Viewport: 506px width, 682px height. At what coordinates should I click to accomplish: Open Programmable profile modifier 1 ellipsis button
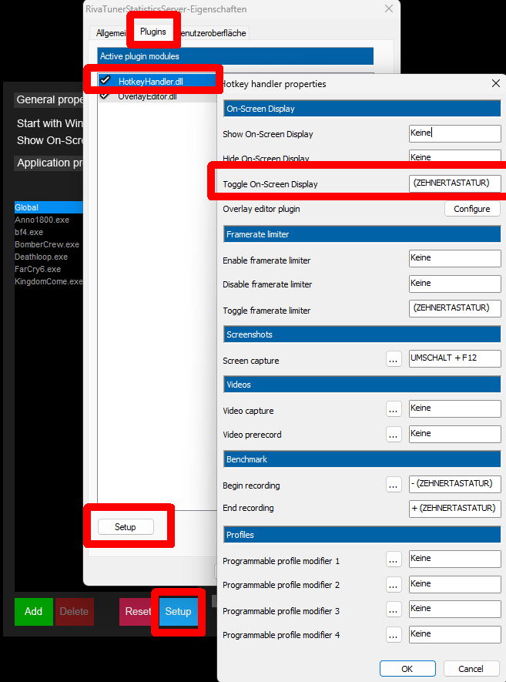click(394, 560)
